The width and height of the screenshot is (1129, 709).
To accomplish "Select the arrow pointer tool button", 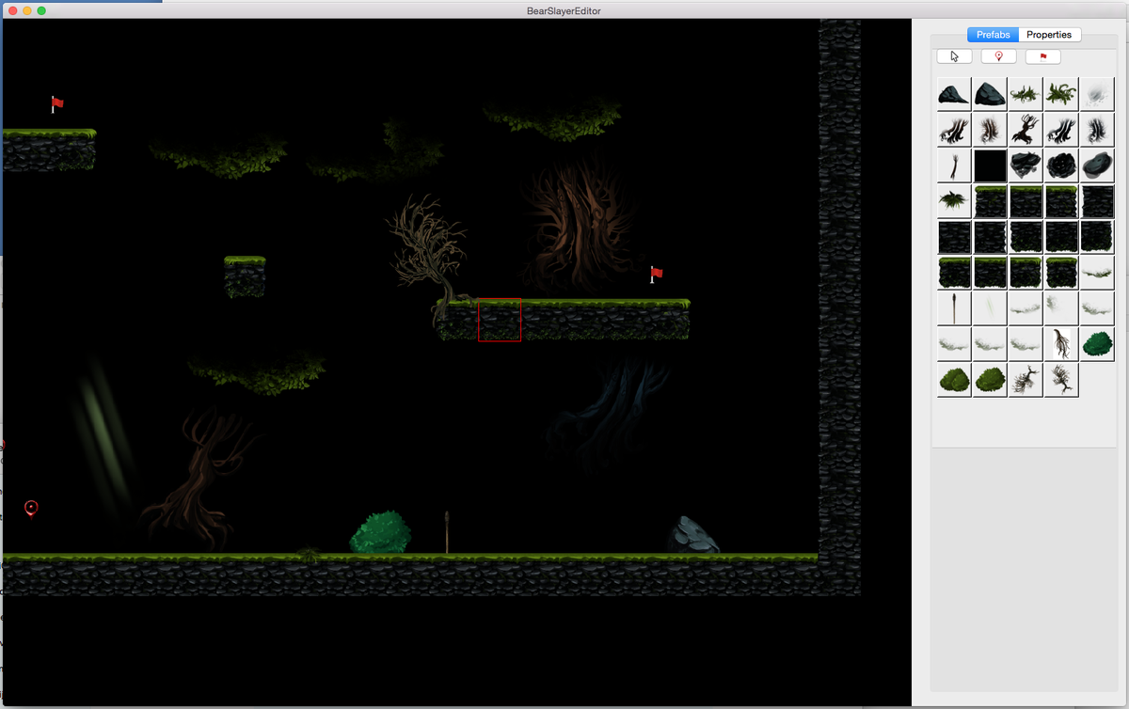I will 954,56.
